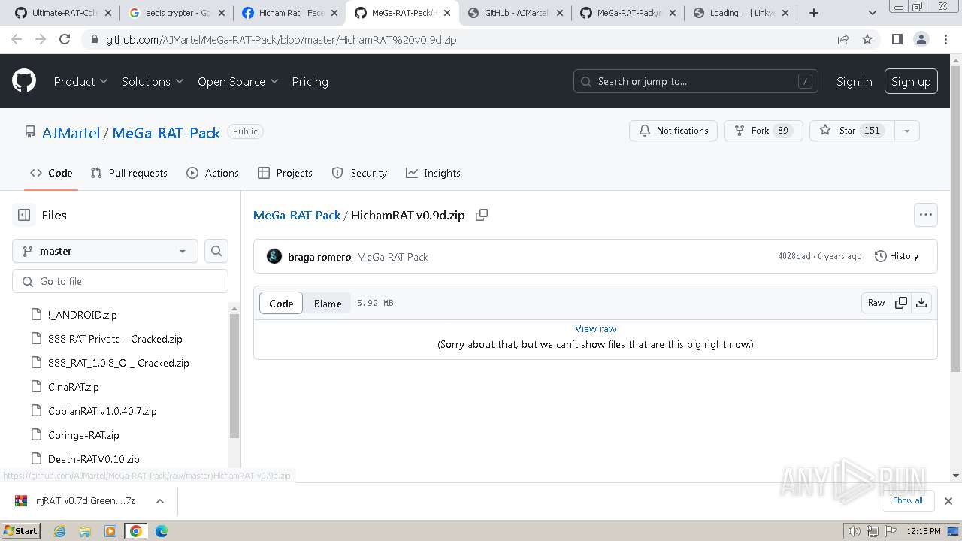
Task: Focus the Search or jump to field
Action: point(696,81)
